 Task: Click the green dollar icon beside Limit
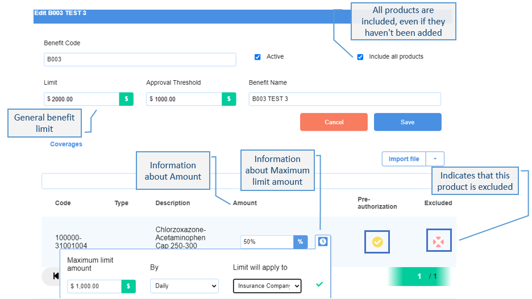126,99
